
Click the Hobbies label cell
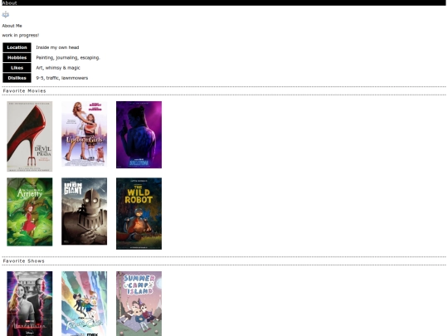click(x=17, y=58)
